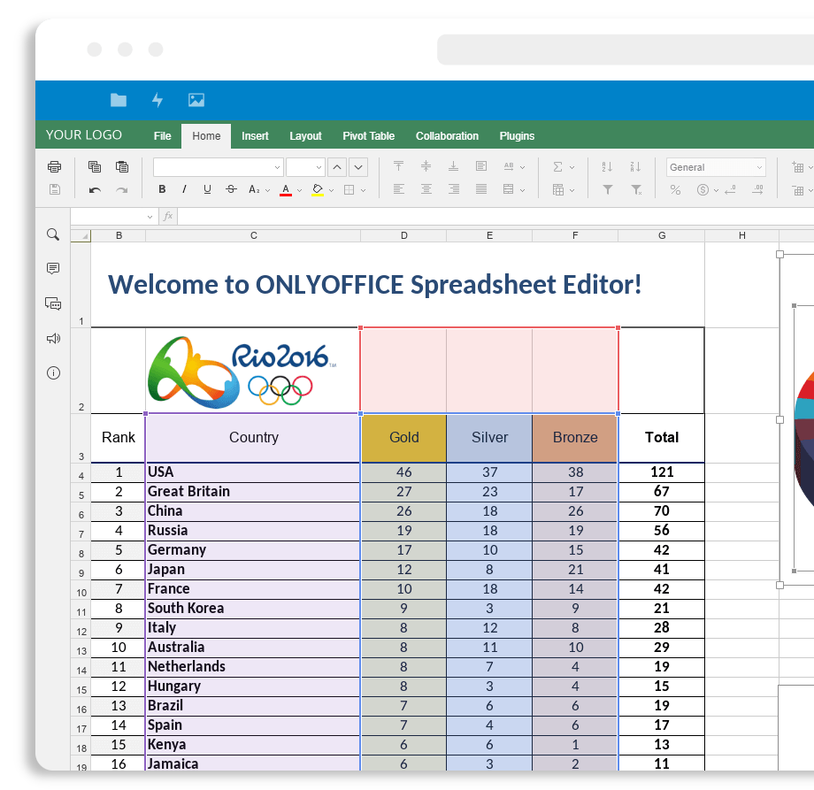
Task: Click the select all corner button
Action: click(81, 235)
